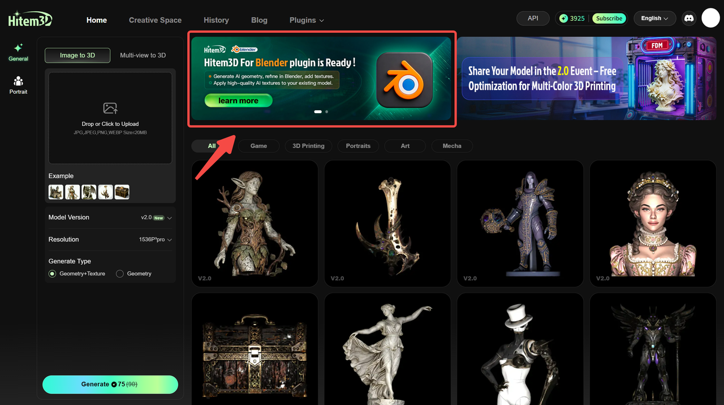Click the Hitem3D logo
Screen dimensions: 724x405
click(x=30, y=19)
